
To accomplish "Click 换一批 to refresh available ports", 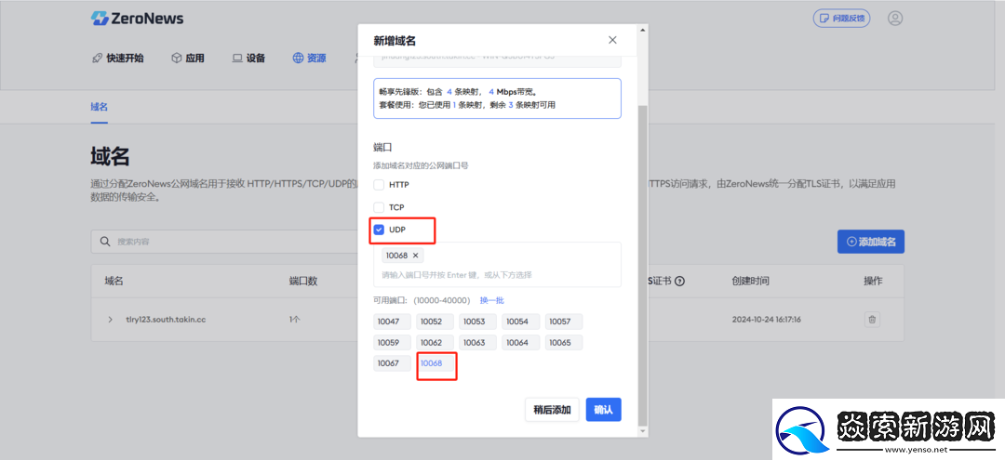I will point(492,300).
